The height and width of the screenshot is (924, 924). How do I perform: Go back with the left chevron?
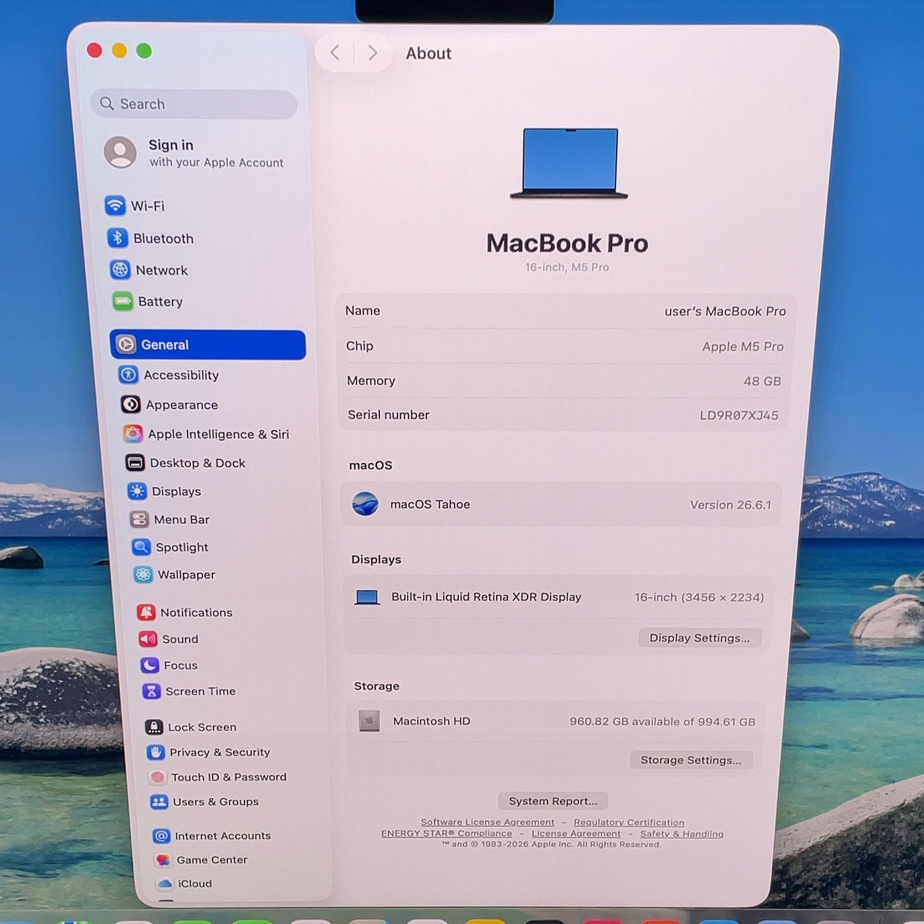click(335, 52)
